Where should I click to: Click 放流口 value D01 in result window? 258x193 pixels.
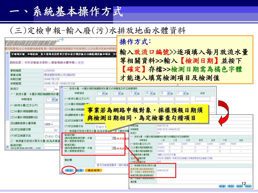[x=158, y=133]
